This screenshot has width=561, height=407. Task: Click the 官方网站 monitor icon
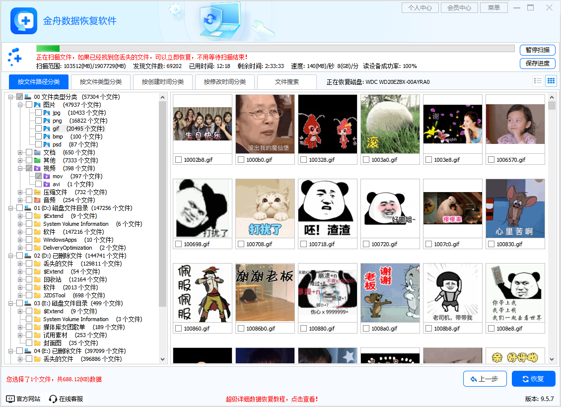pyautogui.click(x=10, y=399)
